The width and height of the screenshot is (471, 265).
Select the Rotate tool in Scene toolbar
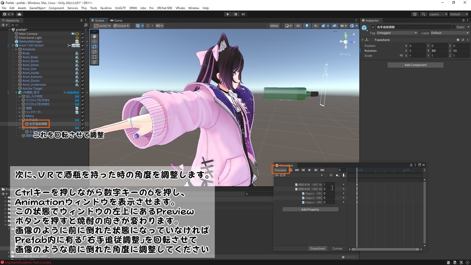pos(94,46)
